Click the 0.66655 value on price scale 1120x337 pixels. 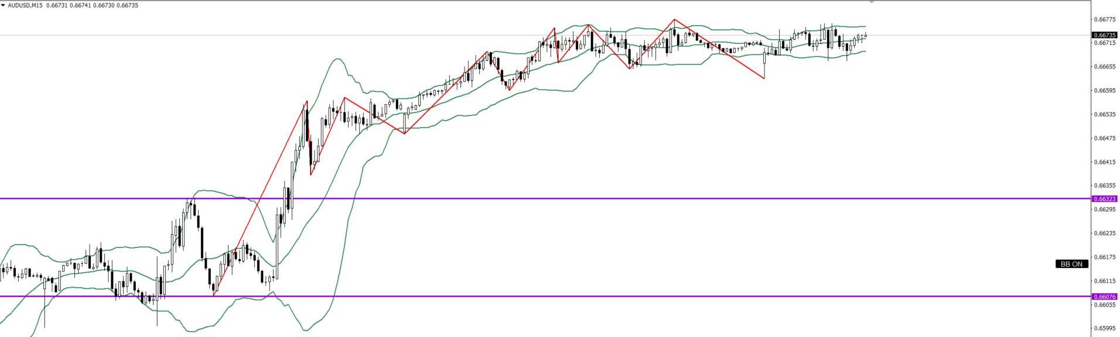(x=1104, y=67)
